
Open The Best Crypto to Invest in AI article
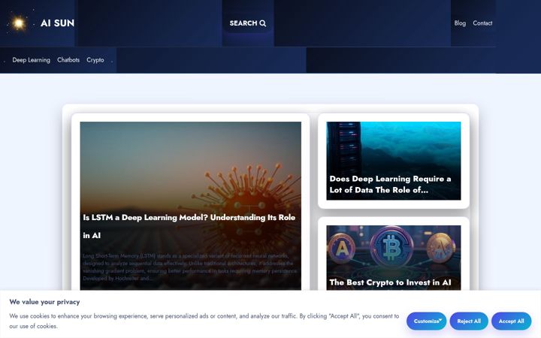tap(390, 282)
